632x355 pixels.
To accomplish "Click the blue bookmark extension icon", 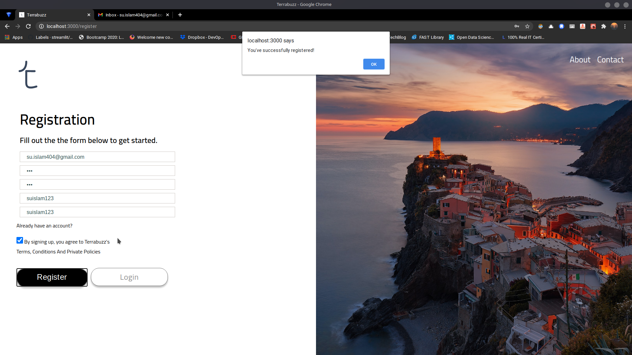I will [x=562, y=26].
